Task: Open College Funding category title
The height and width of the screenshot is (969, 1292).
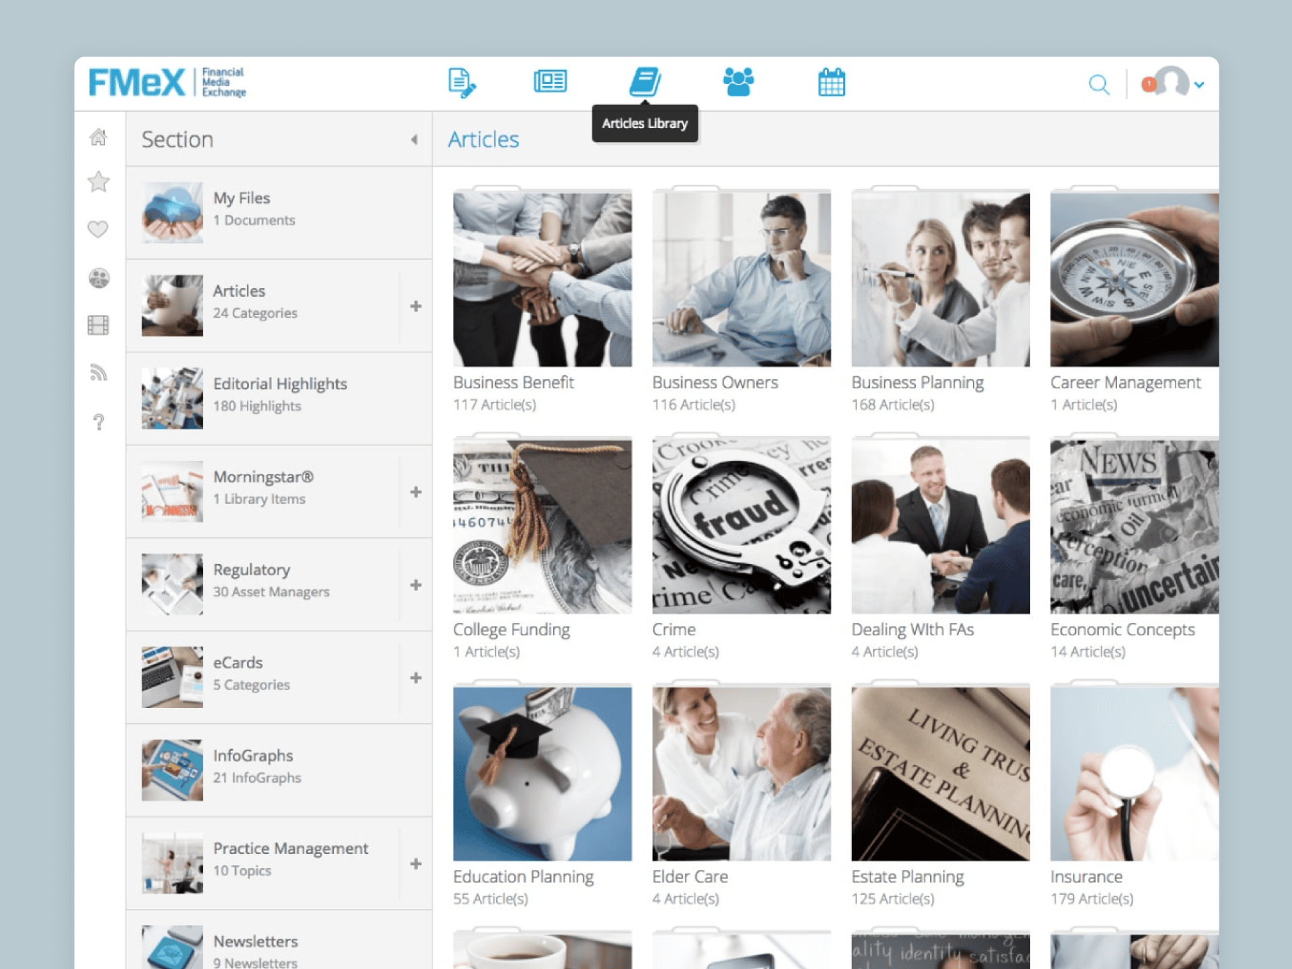Action: 511,630
